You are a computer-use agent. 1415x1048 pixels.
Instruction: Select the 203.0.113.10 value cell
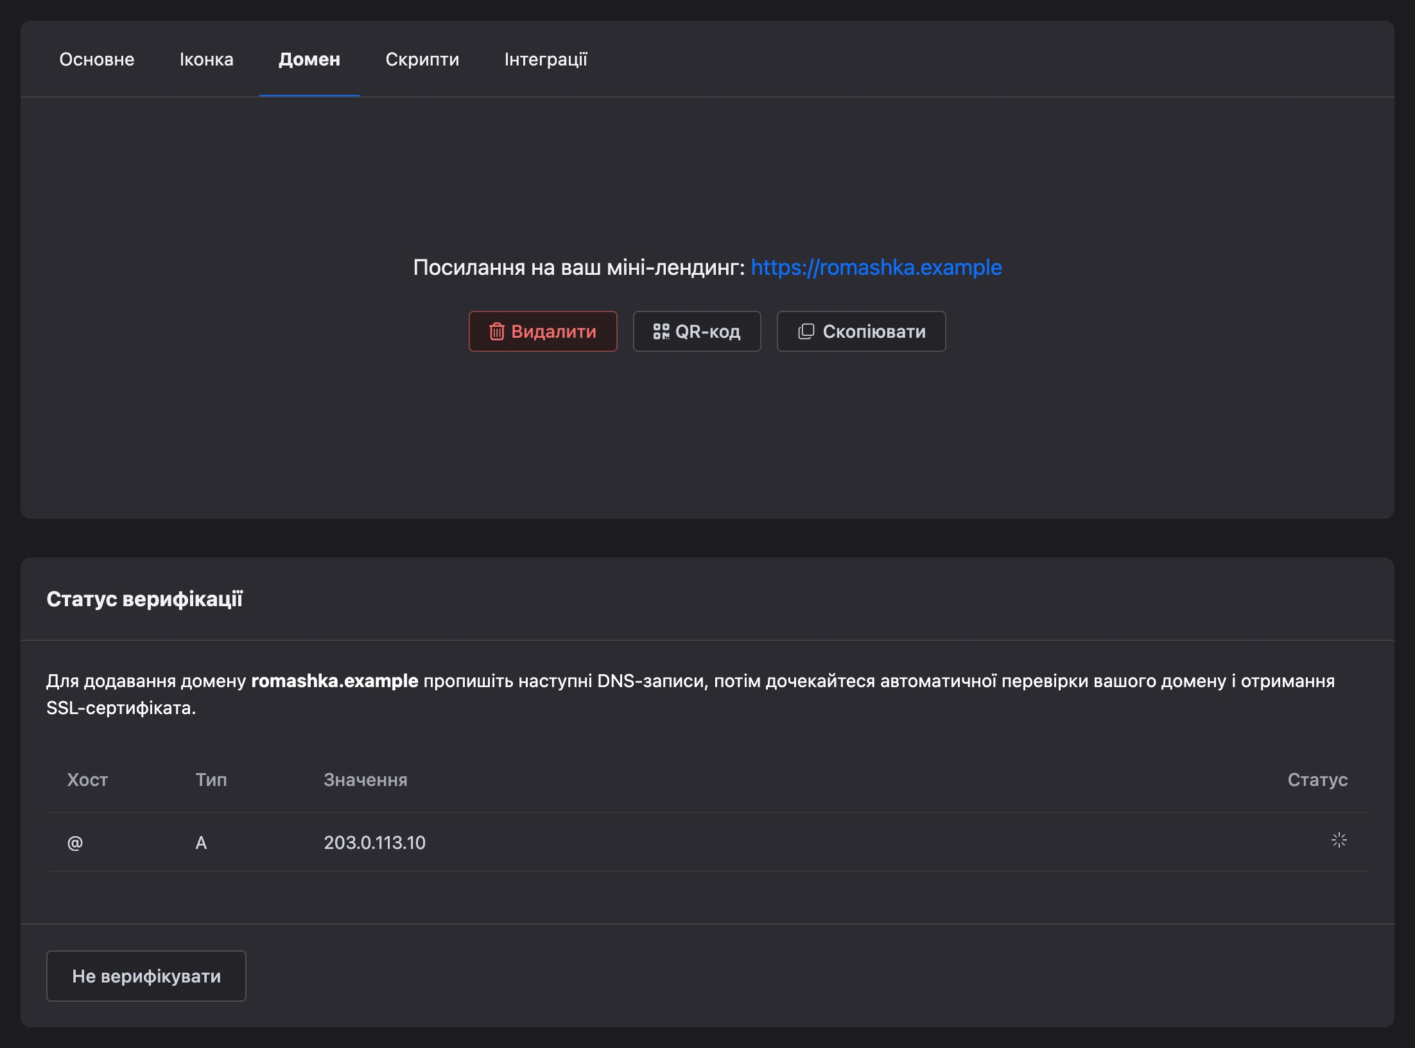point(375,843)
